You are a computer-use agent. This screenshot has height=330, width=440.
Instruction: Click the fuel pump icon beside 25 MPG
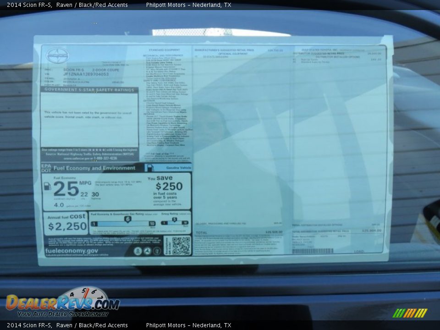(47, 186)
